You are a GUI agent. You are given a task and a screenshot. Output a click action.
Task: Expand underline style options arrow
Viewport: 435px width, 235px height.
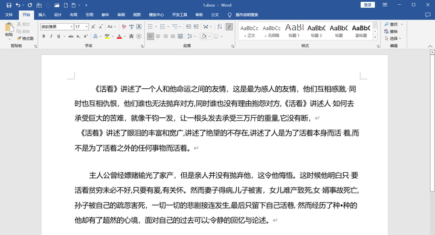pos(65,36)
